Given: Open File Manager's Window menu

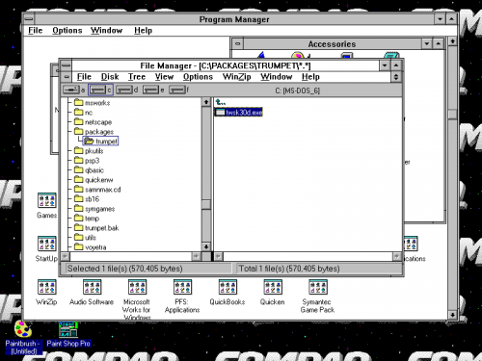Looking at the screenshot, I should (x=277, y=77).
